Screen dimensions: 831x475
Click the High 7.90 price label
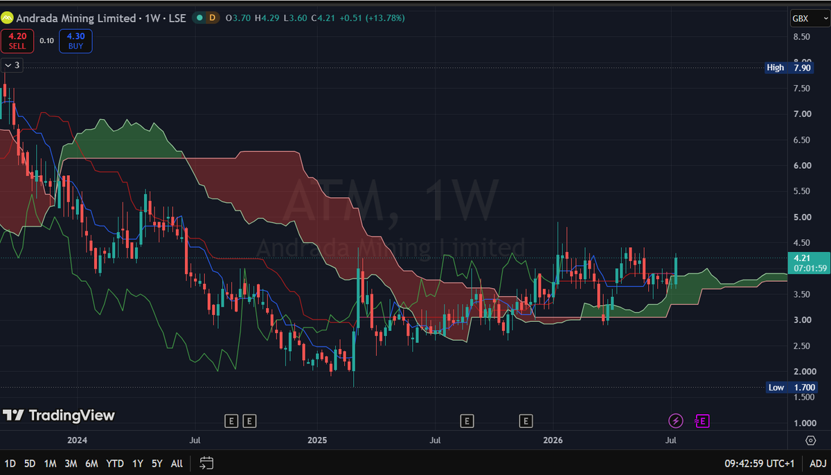[x=790, y=67]
